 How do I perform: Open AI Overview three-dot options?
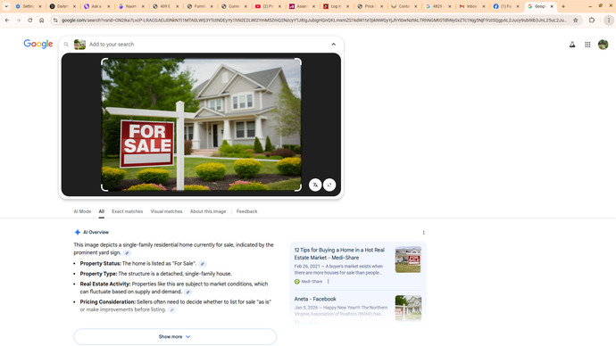pos(423,233)
